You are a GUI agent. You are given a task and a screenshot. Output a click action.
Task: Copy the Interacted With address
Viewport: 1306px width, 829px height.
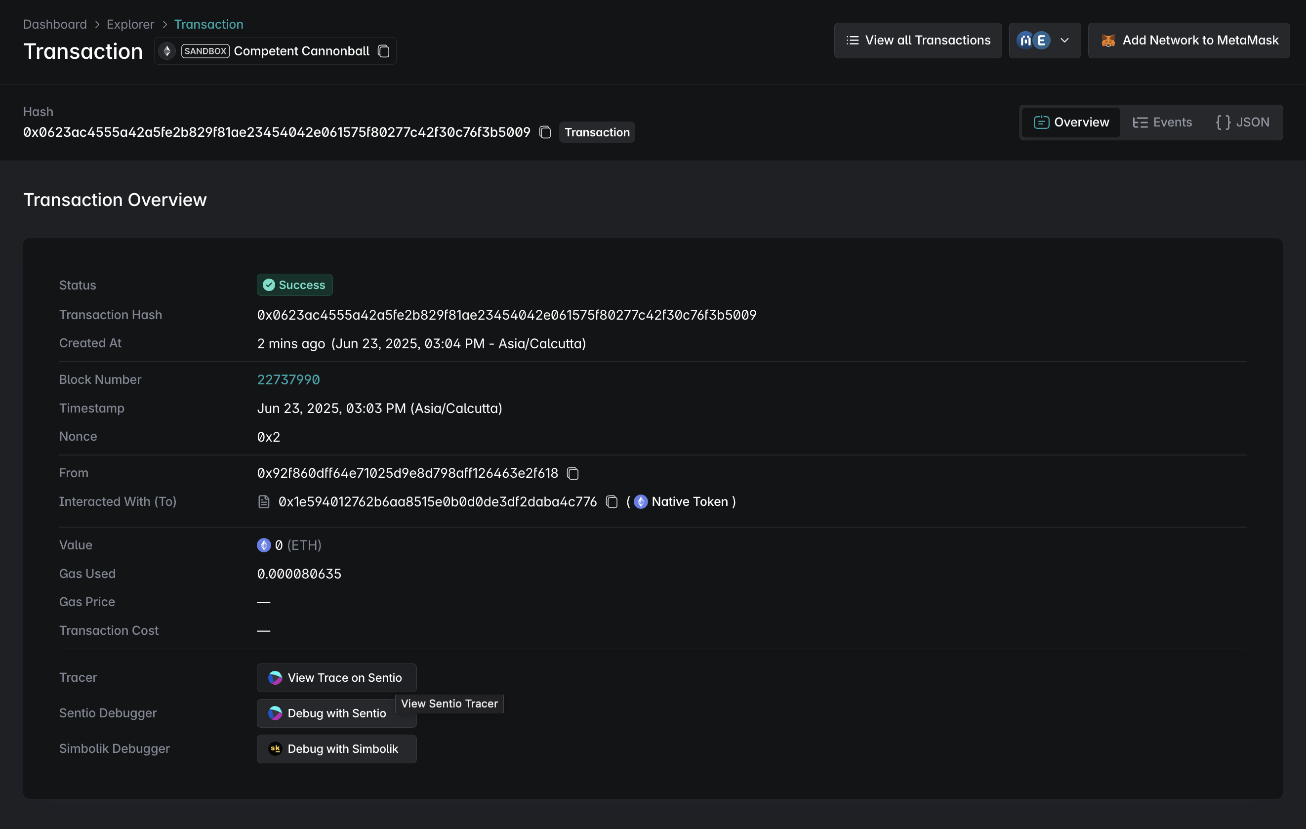[612, 502]
